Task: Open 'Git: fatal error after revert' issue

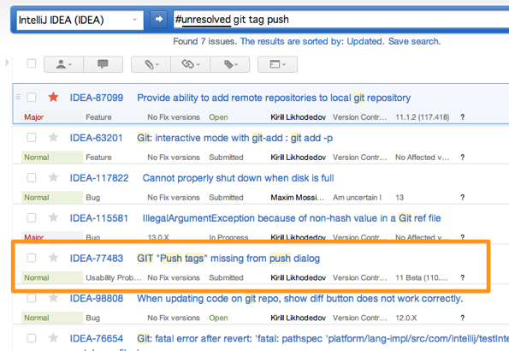Action: (x=323, y=339)
